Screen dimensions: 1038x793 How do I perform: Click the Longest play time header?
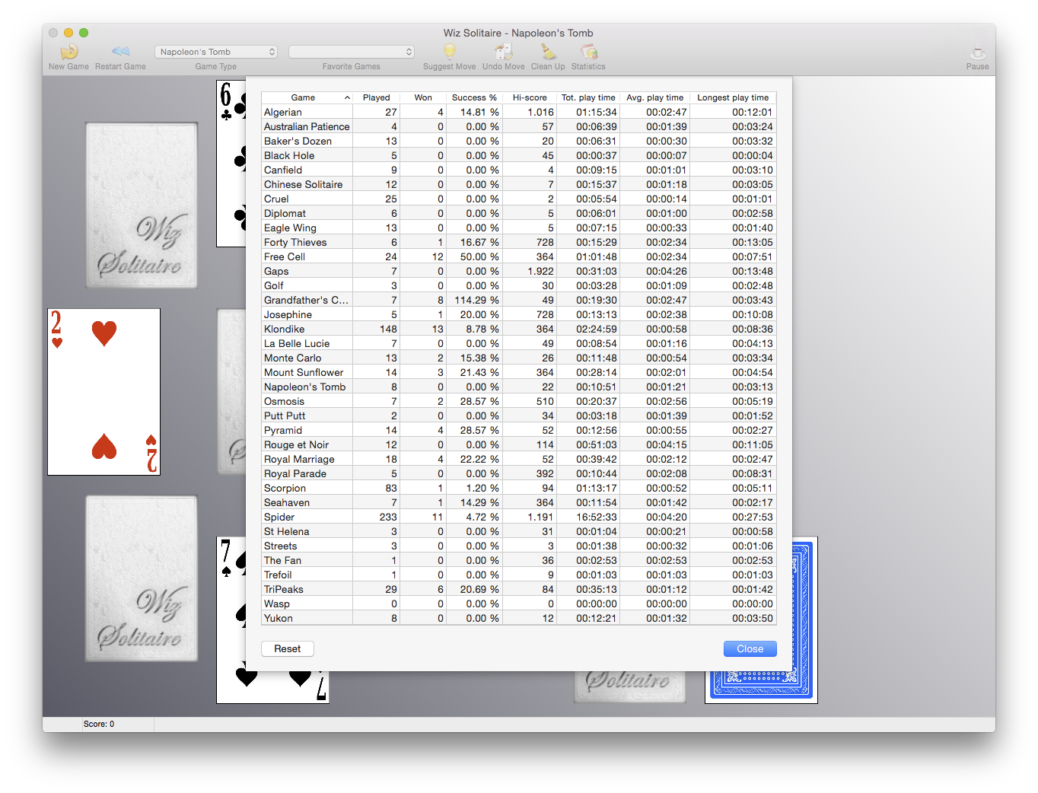point(732,97)
